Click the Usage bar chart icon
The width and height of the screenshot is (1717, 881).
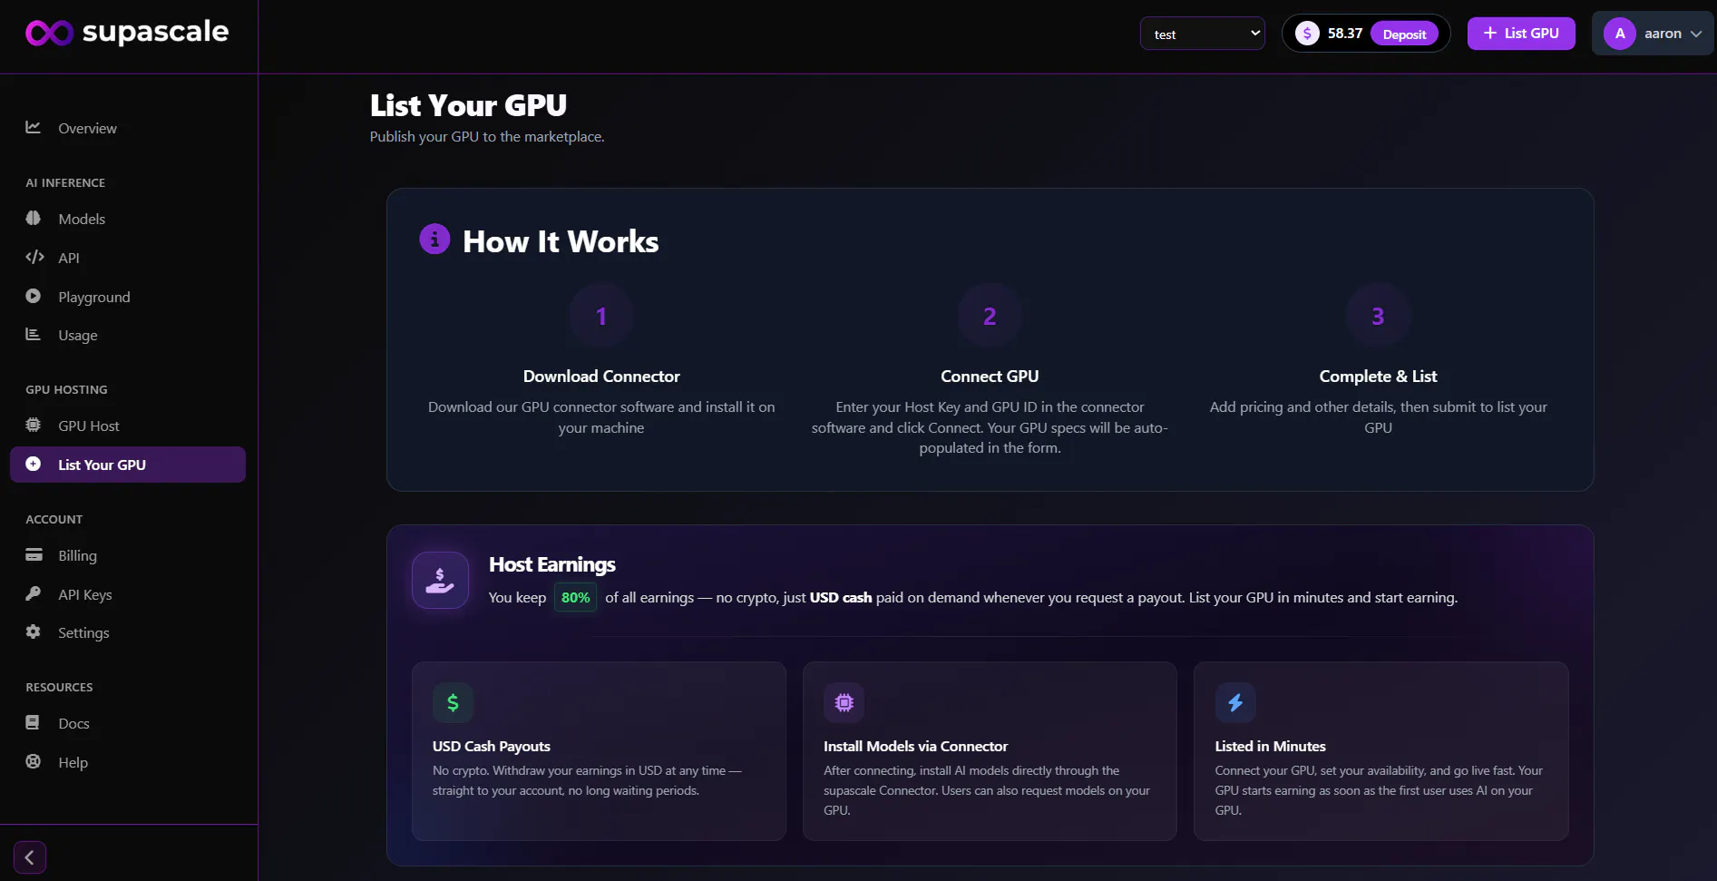click(34, 335)
